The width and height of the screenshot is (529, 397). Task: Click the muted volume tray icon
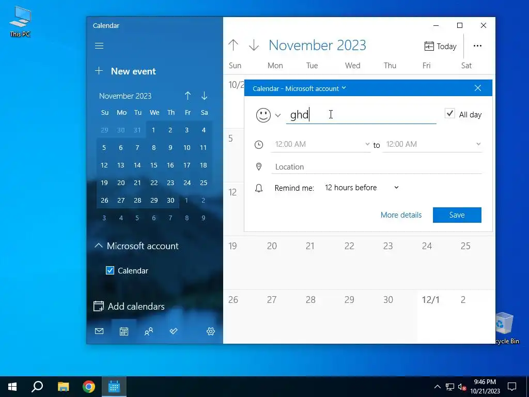pos(462,387)
